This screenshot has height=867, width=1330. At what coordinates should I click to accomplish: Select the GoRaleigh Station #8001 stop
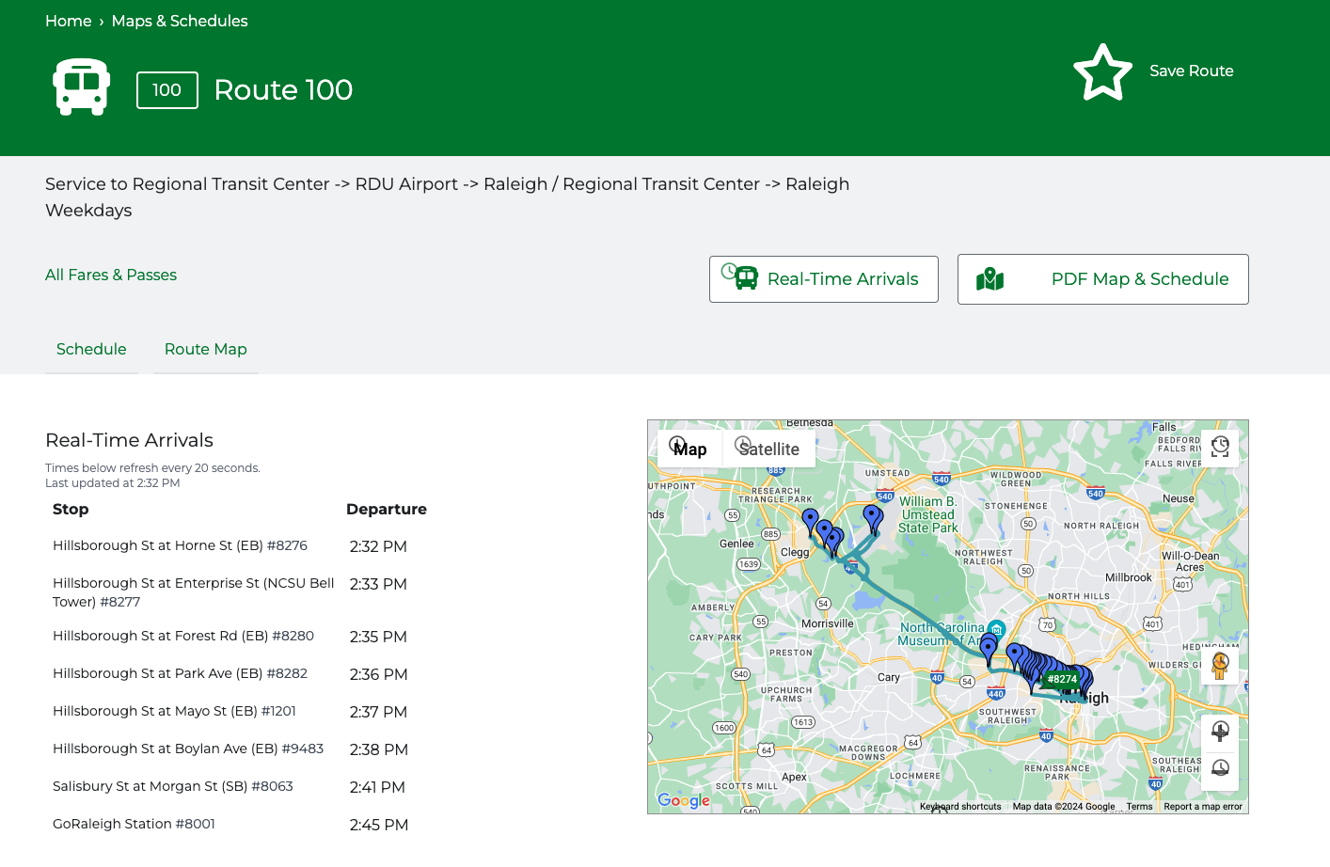click(134, 824)
